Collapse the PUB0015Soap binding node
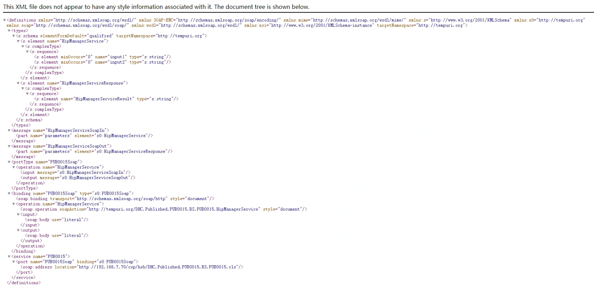 click(8, 194)
